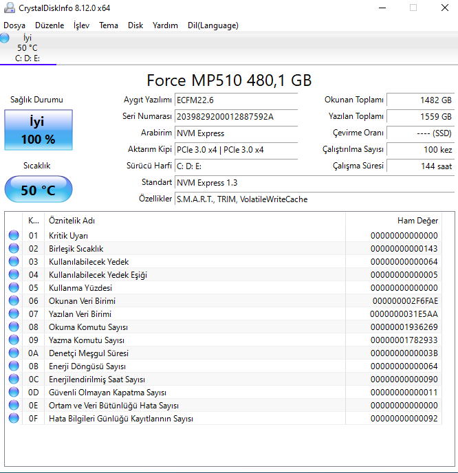
Task: Click the Aktarım Kipi field PCIe 3.0 x4
Action: click(236, 150)
